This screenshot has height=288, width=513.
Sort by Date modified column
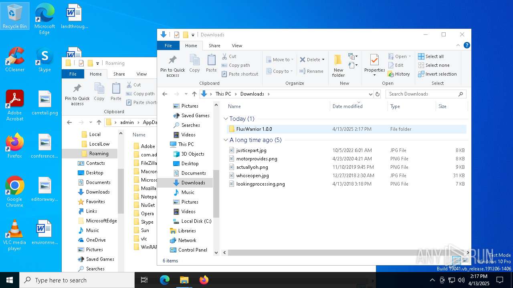click(x=359, y=106)
